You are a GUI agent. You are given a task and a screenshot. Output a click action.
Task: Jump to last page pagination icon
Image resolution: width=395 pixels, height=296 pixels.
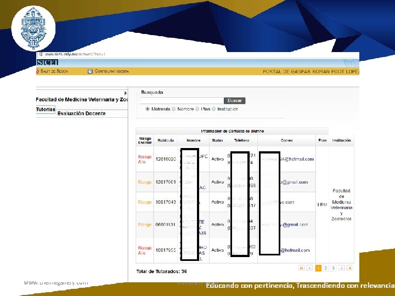pyautogui.click(x=349, y=268)
